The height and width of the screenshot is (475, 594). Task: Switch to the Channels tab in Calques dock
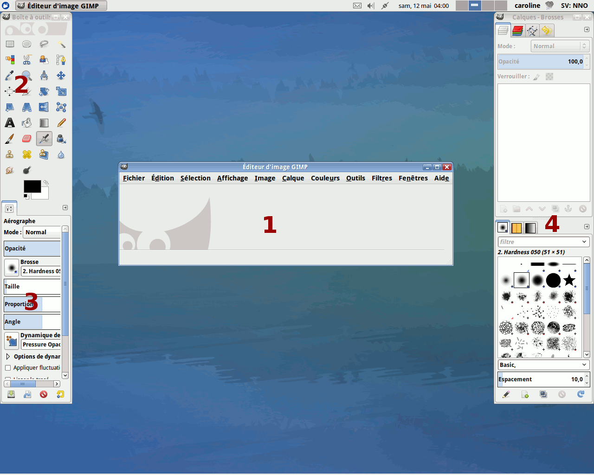point(518,31)
